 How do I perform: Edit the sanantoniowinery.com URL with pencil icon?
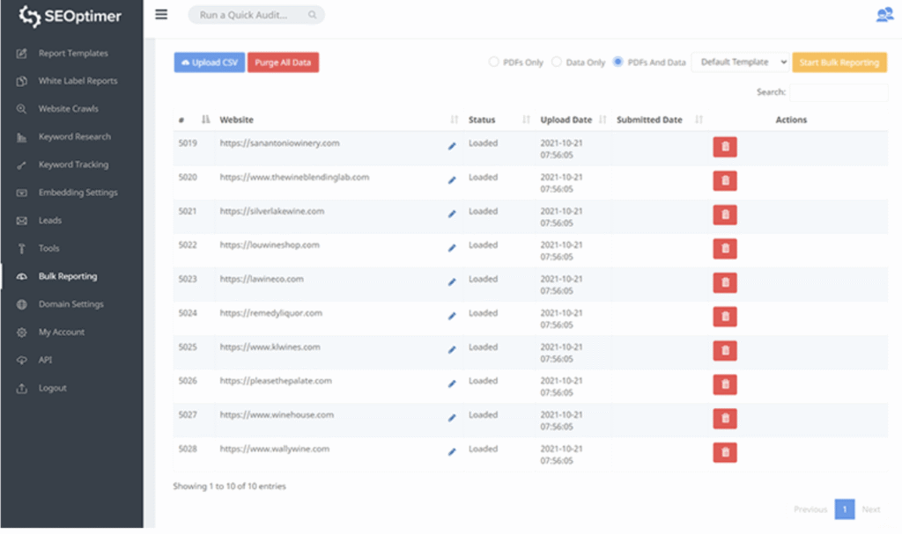coord(452,146)
